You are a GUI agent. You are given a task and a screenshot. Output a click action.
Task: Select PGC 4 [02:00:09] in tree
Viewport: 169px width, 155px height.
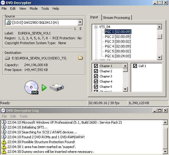point(118,46)
